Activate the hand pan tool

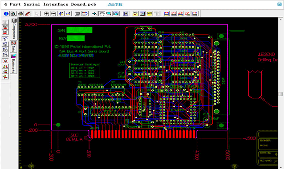pyautogui.click(x=102, y=14)
